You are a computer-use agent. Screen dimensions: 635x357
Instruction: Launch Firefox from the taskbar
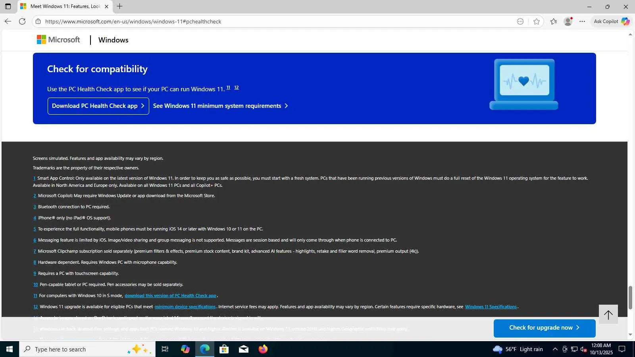tap(263, 349)
